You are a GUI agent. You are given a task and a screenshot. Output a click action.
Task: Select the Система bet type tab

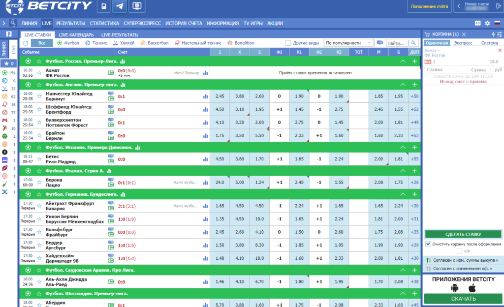click(x=489, y=43)
